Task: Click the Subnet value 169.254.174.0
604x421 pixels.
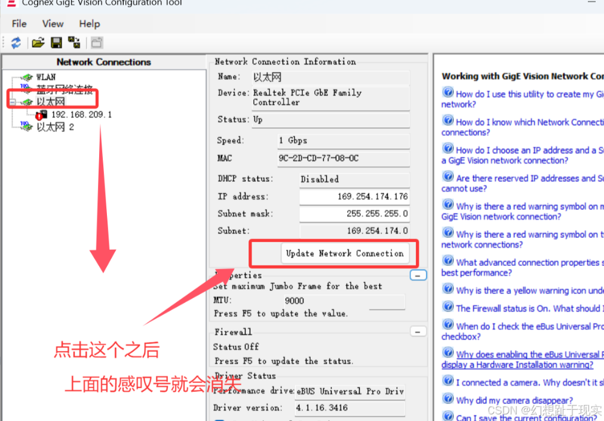Action: 354,231
